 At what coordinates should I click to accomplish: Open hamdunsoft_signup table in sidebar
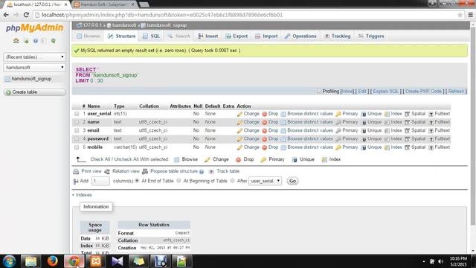tap(31, 79)
